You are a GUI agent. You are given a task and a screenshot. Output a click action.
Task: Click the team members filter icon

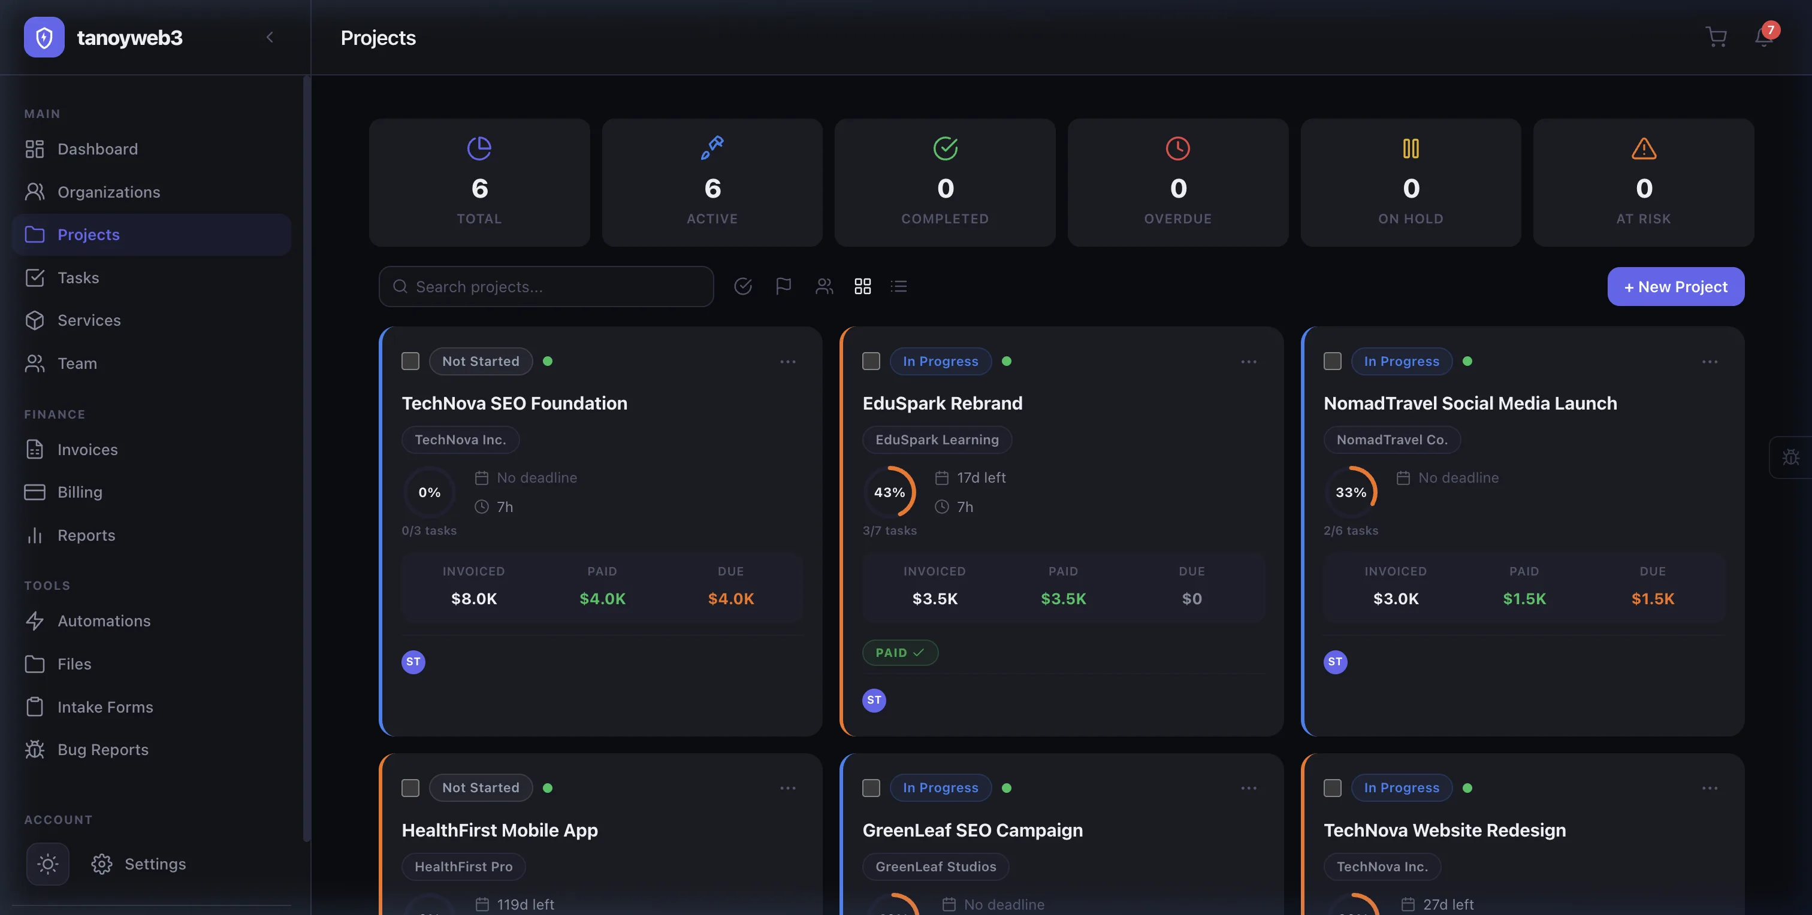point(825,286)
